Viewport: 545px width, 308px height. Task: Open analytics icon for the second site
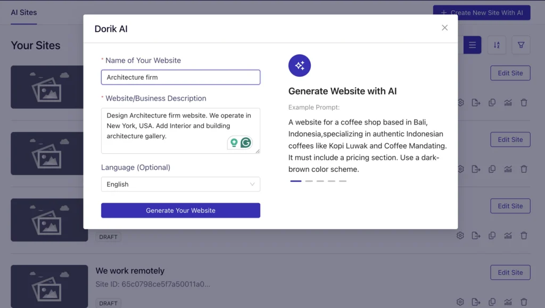[508, 169]
